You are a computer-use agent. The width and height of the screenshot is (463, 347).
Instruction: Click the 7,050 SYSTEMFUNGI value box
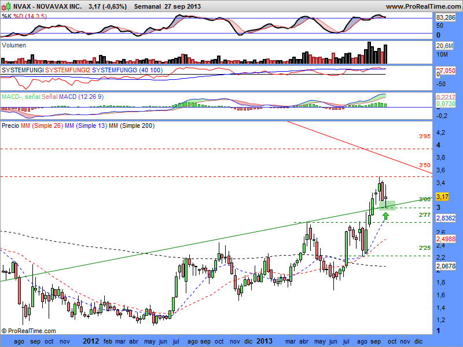[446, 71]
